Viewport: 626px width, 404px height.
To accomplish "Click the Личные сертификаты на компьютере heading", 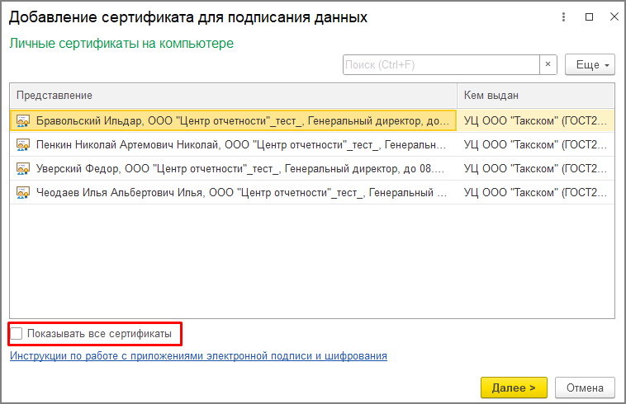I will pyautogui.click(x=121, y=43).
